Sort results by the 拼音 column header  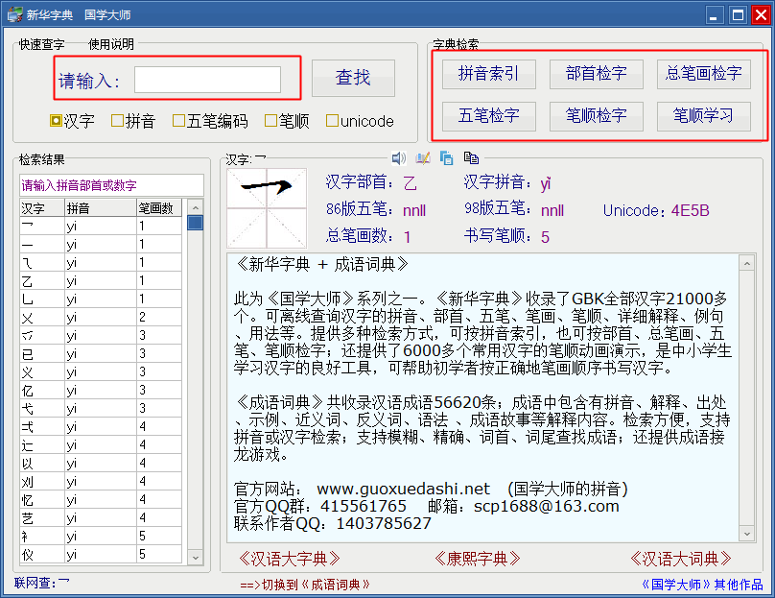[101, 207]
